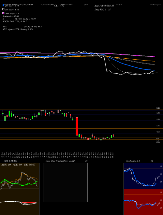Image resolution: width=163 pixels, height=215 pixels.
Task: Click the 'MACD: 7.08, 7.59, -0.51 D' line
Action: [x=15, y=21]
